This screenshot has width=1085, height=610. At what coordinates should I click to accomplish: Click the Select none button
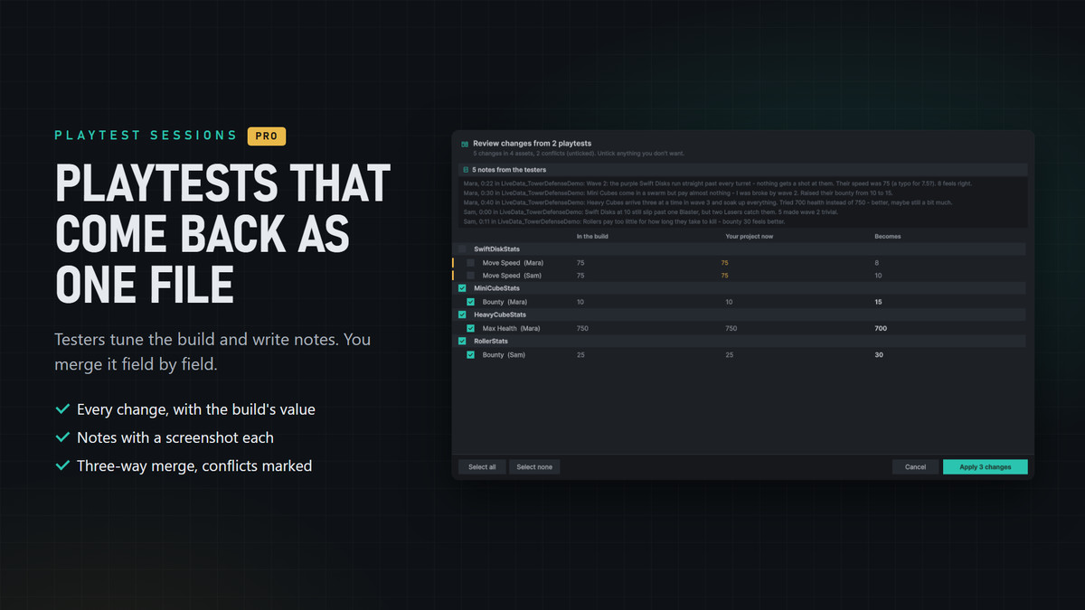tap(534, 467)
